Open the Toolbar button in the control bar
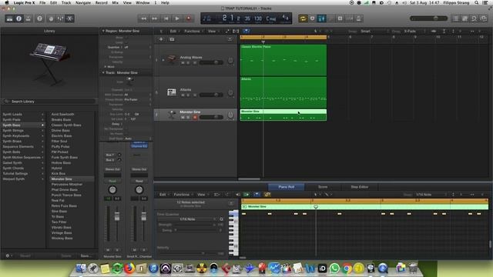This screenshot has height=277, width=493. click(29, 18)
